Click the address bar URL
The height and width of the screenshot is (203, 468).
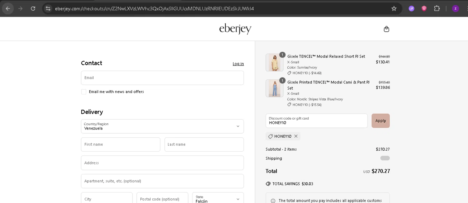pos(154,9)
